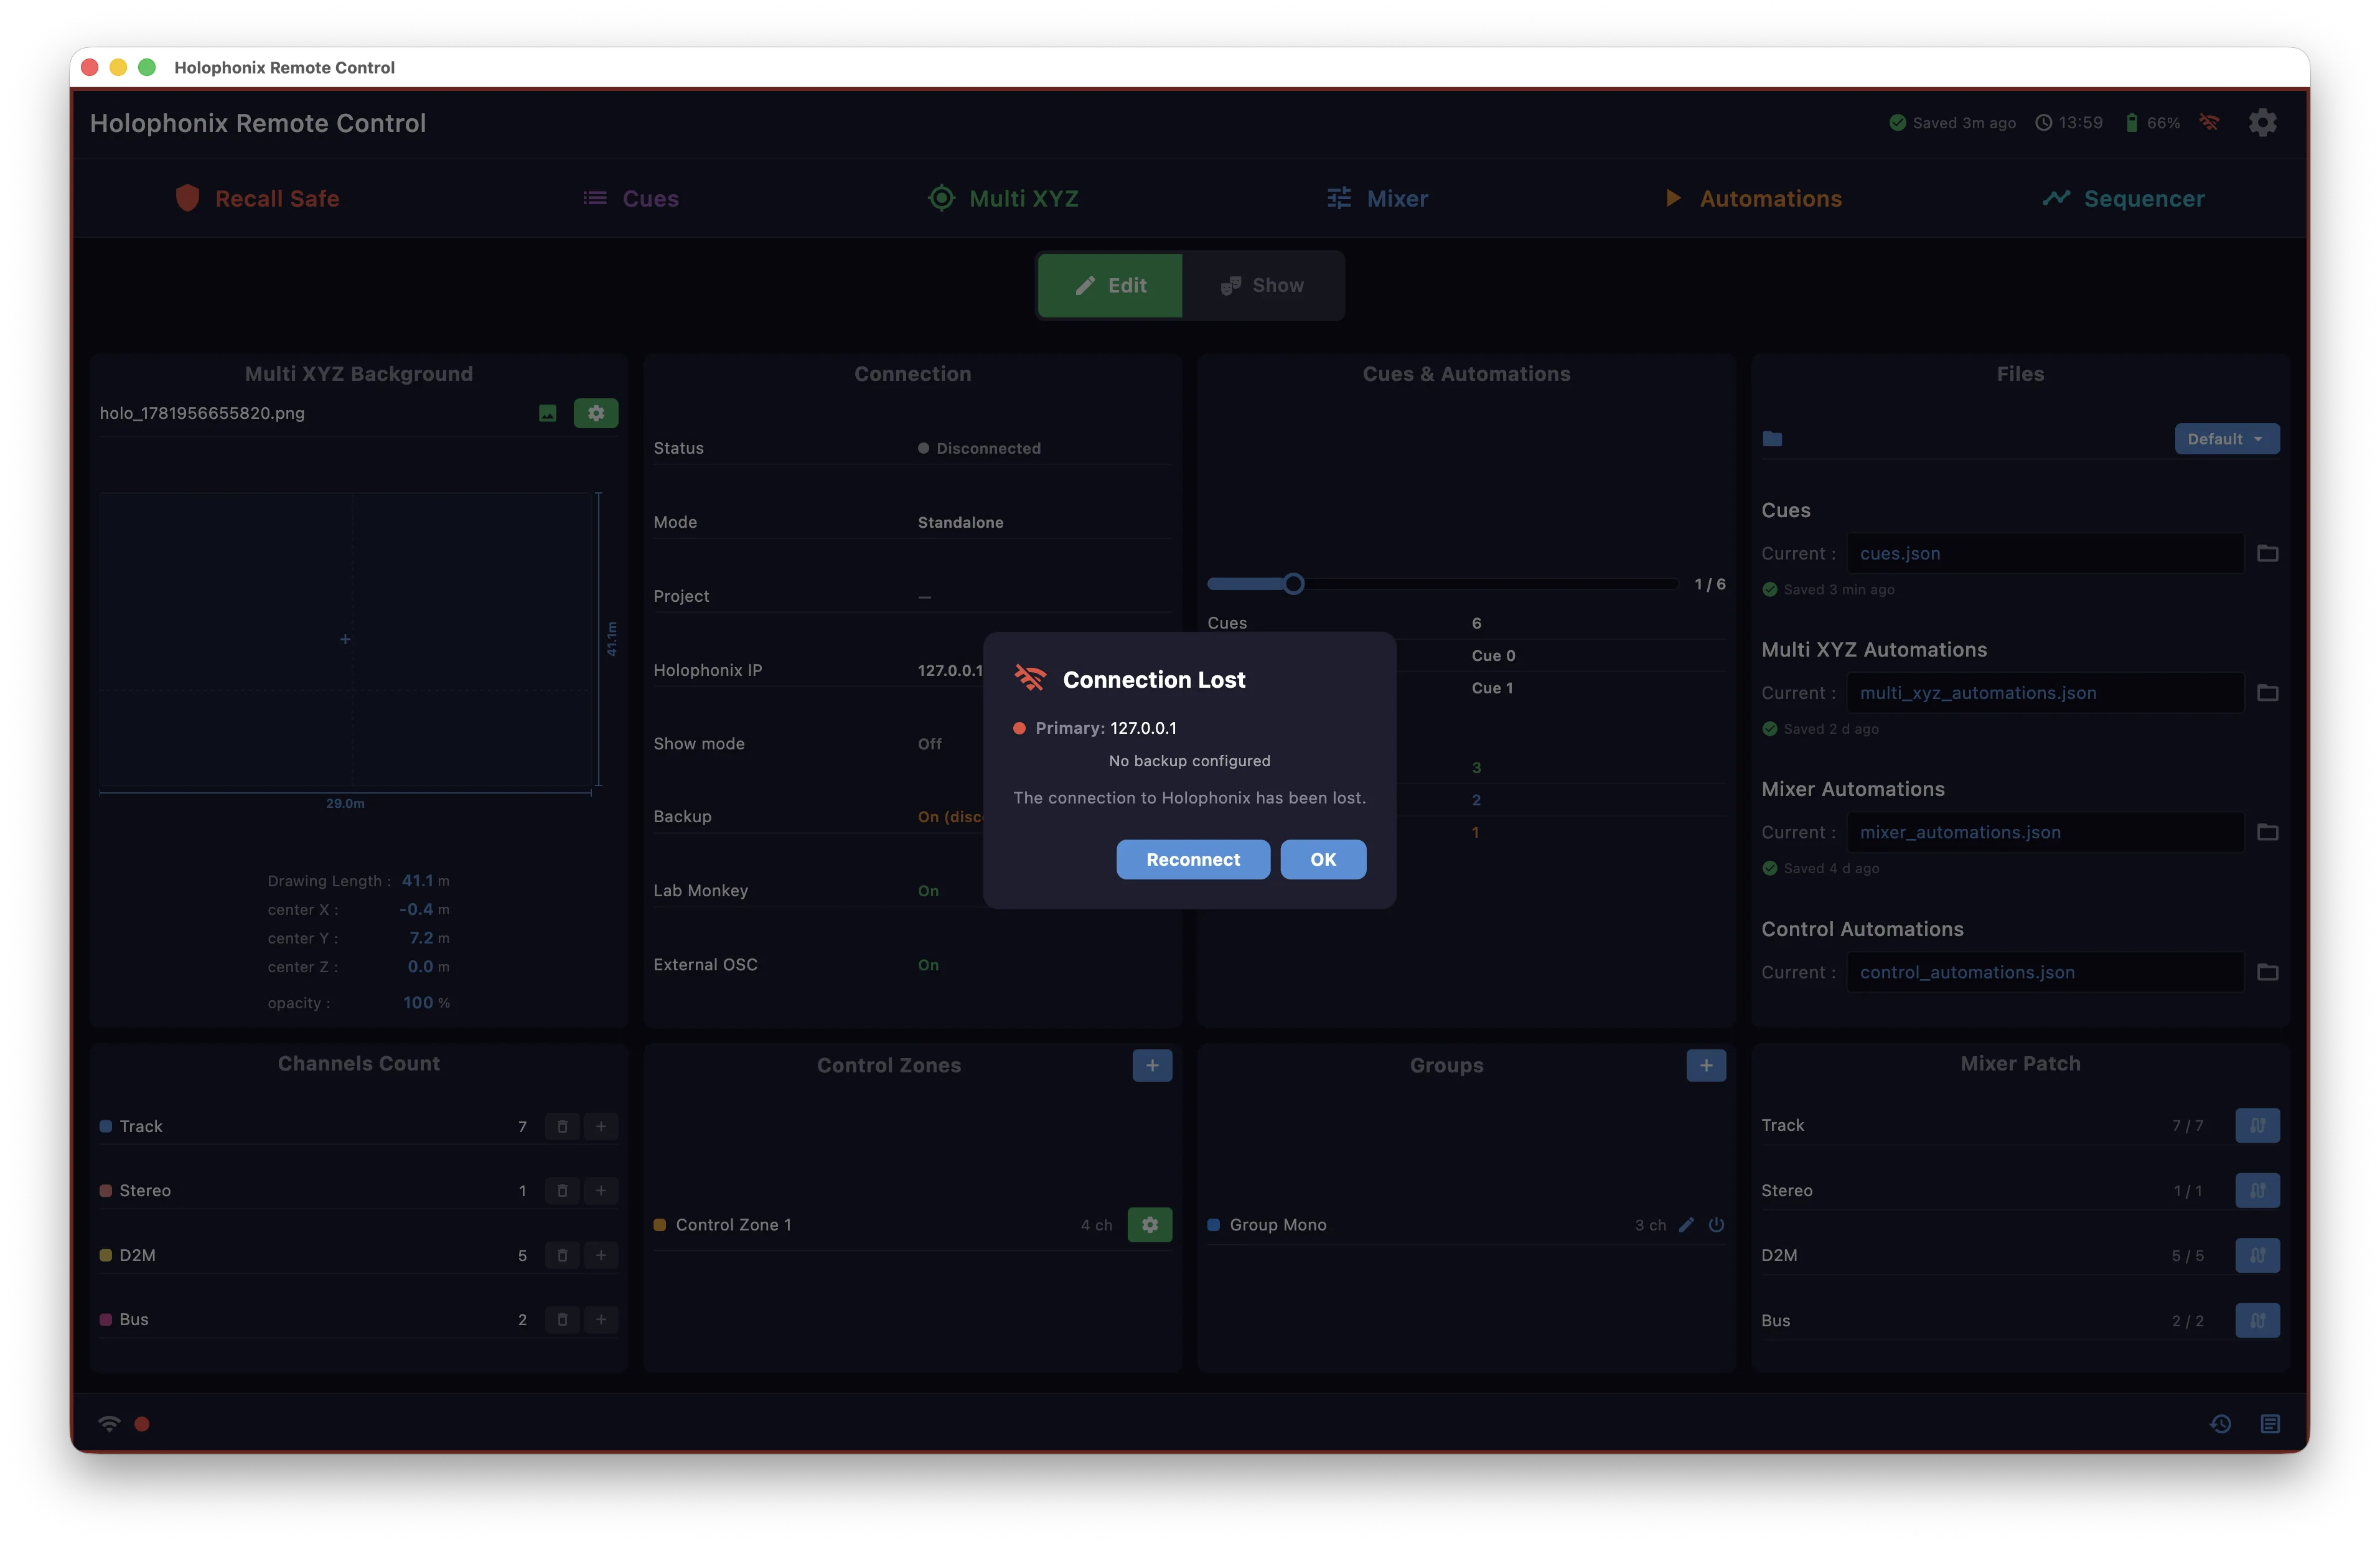Click the Disconnected status text
The height and width of the screenshot is (1546, 2380).
pyautogui.click(x=988, y=448)
